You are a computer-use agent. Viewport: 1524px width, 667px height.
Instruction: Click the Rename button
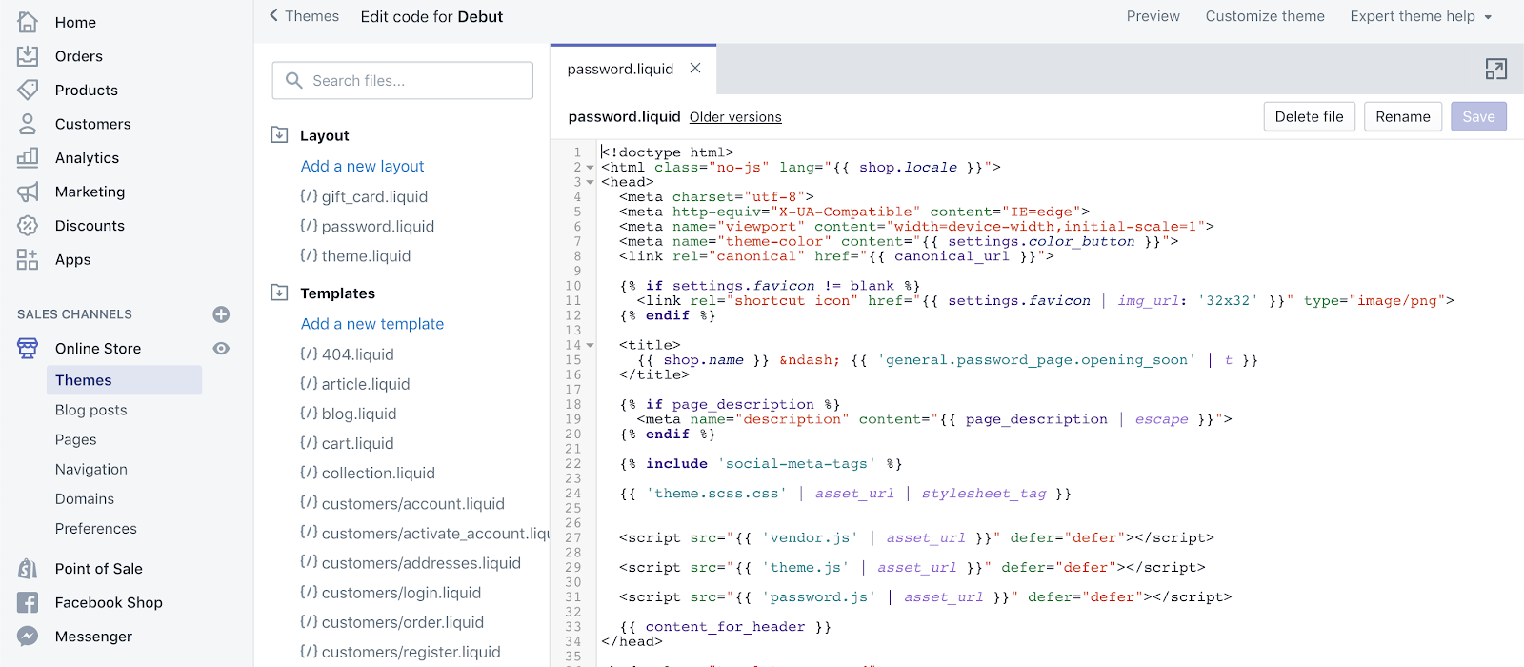1402,116
